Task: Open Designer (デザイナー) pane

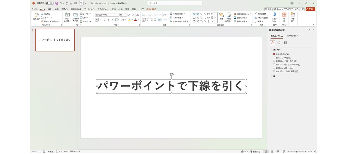Action: click(x=293, y=17)
